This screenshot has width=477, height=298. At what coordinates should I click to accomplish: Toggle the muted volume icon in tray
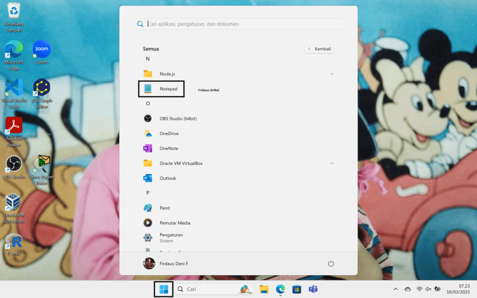click(x=429, y=289)
